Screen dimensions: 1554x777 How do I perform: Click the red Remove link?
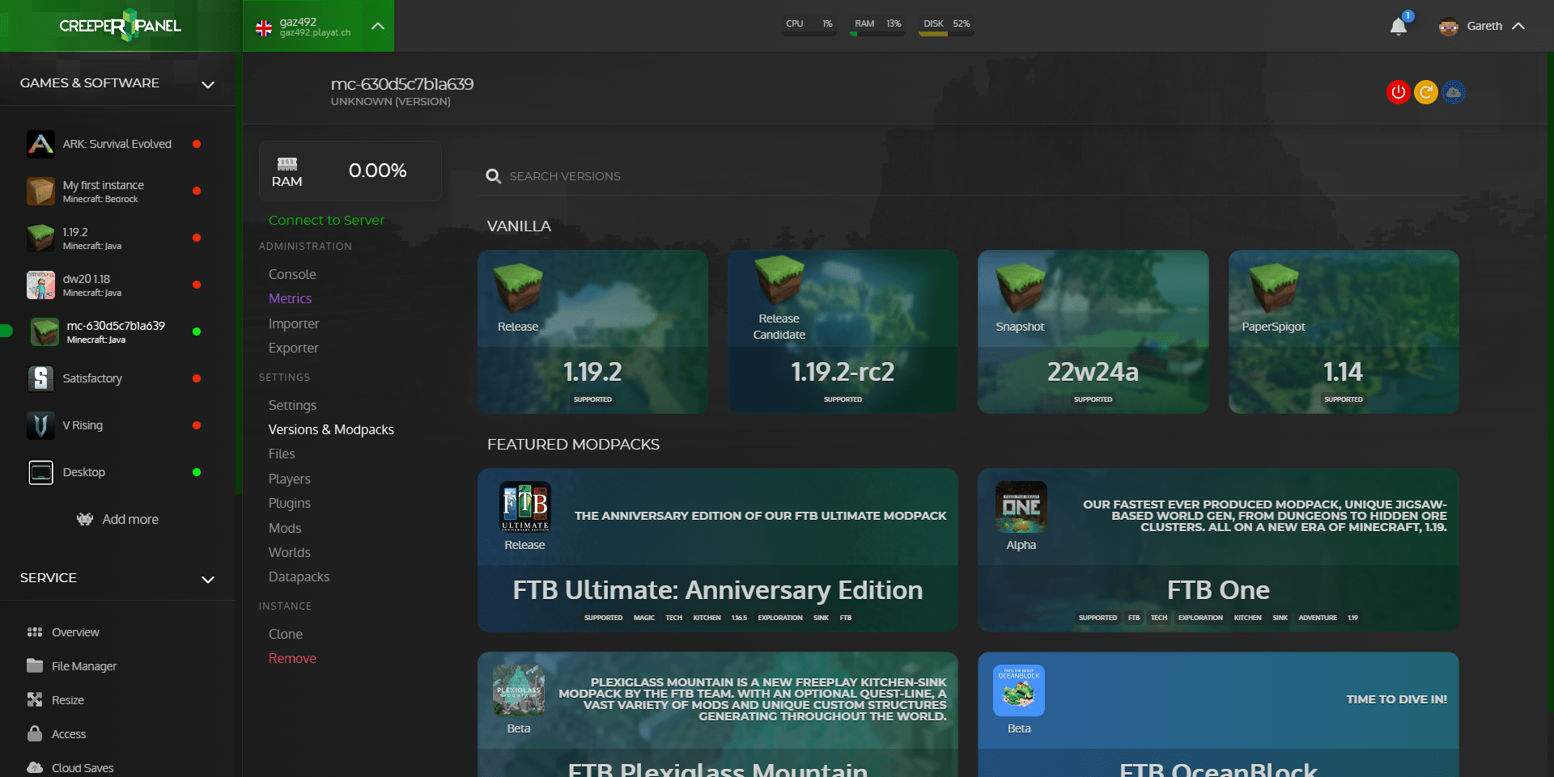tap(292, 658)
